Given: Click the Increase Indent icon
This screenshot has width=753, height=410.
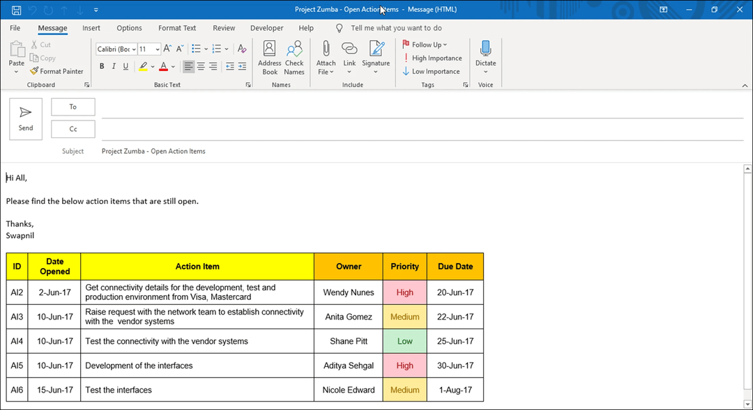Looking at the screenshot, I should (x=242, y=66).
